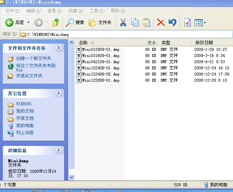Click 528 KB in status bar
Screen dimensions: 233x192
[x=181, y=185]
